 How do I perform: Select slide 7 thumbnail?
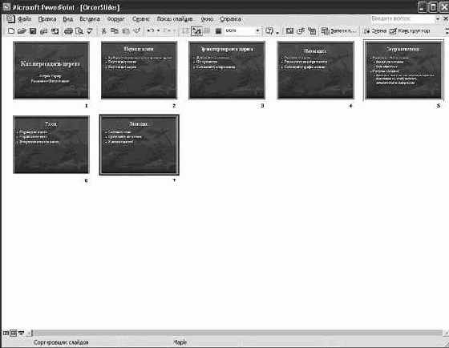click(x=140, y=144)
